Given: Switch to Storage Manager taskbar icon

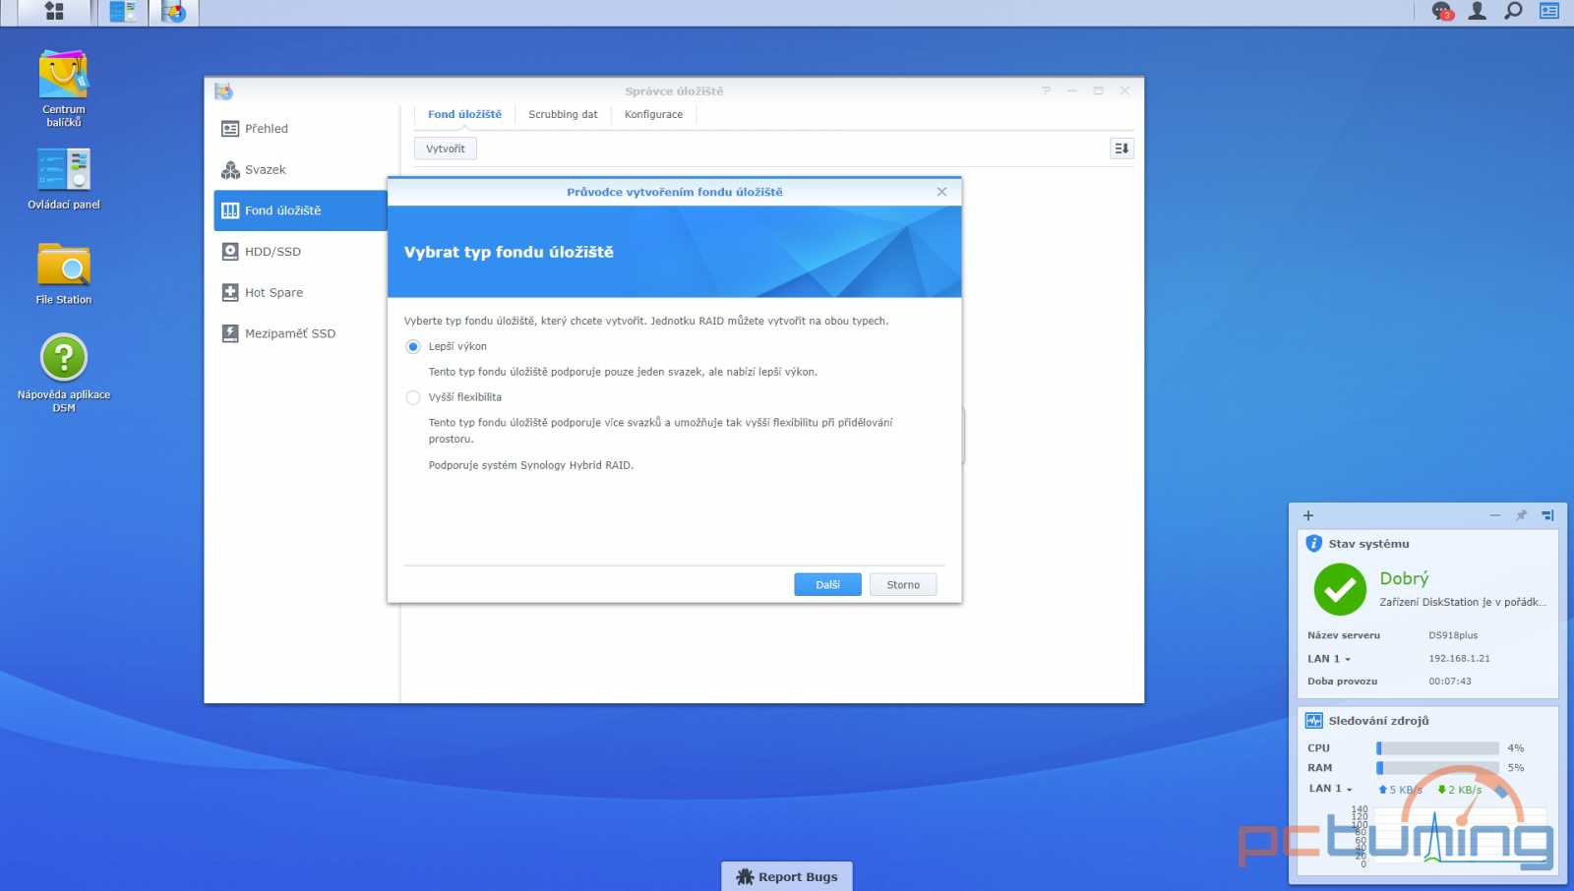Looking at the screenshot, I should [x=173, y=12].
